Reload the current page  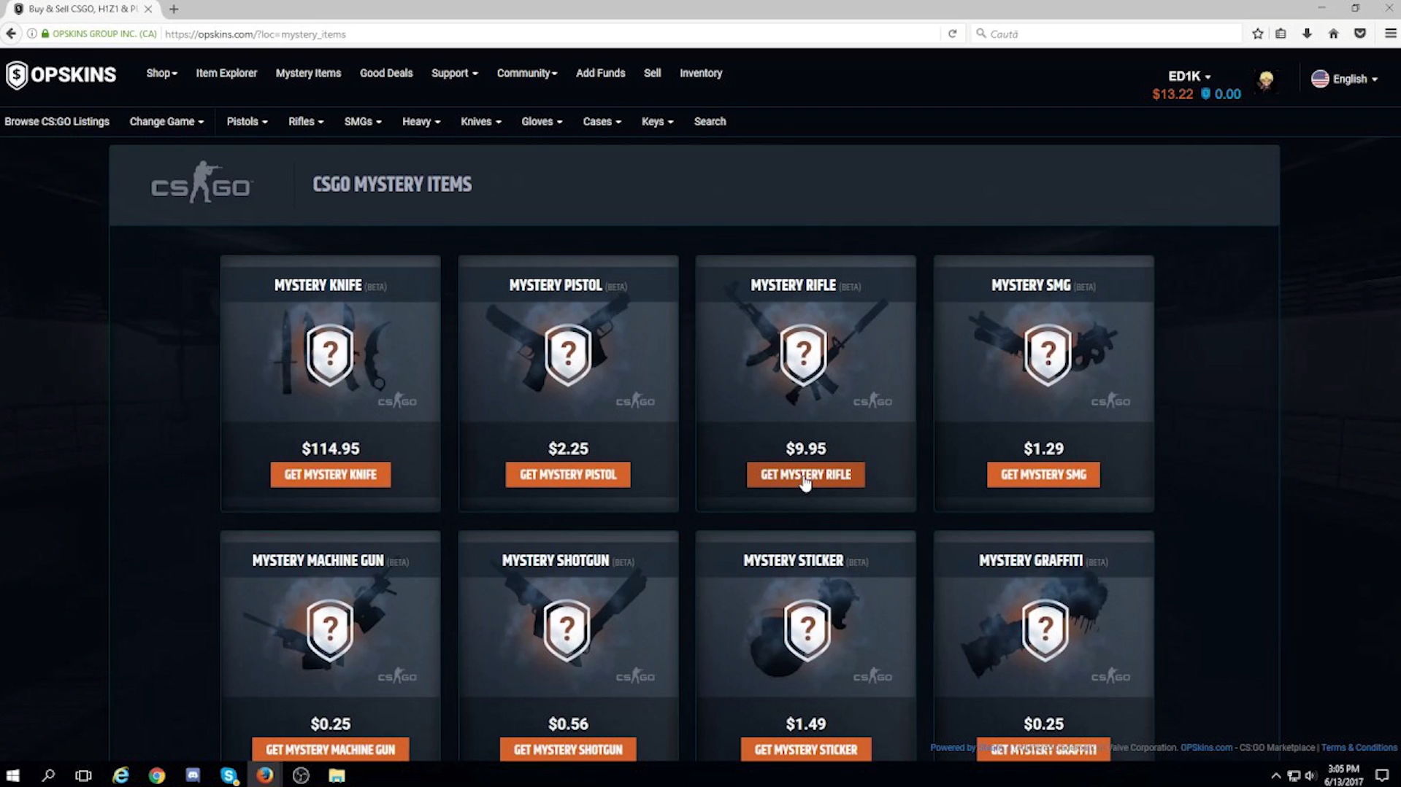[x=953, y=34]
